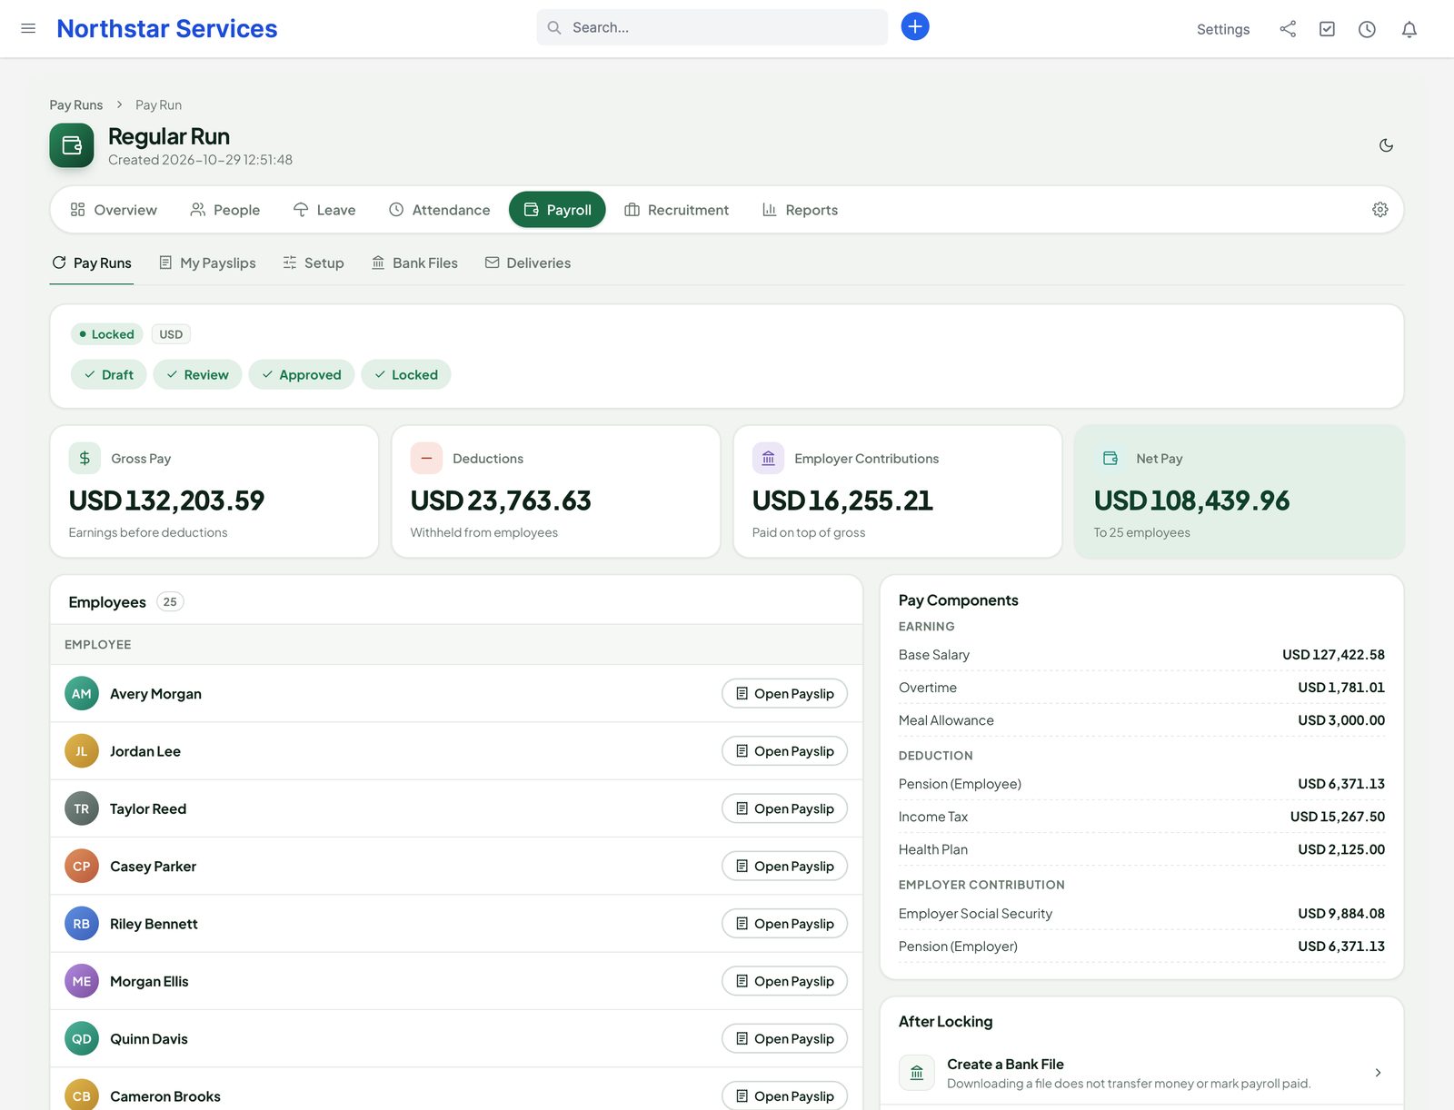Open payslip for Riley Bennett
Image resolution: width=1454 pixels, height=1110 pixels.
click(x=785, y=924)
